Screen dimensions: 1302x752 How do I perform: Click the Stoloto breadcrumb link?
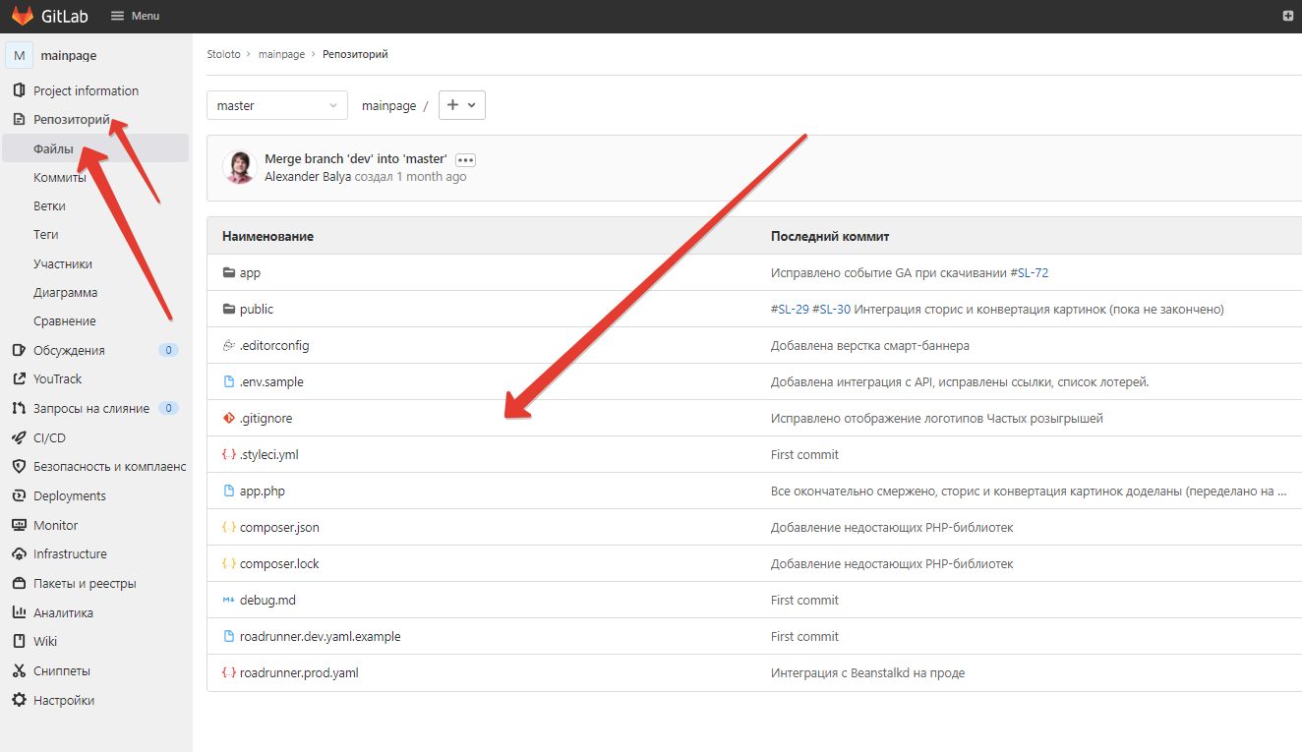pyautogui.click(x=223, y=54)
